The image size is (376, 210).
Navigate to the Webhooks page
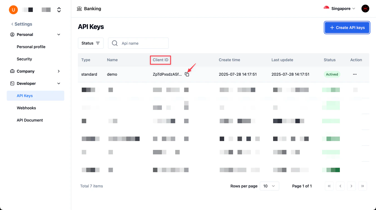click(26, 108)
